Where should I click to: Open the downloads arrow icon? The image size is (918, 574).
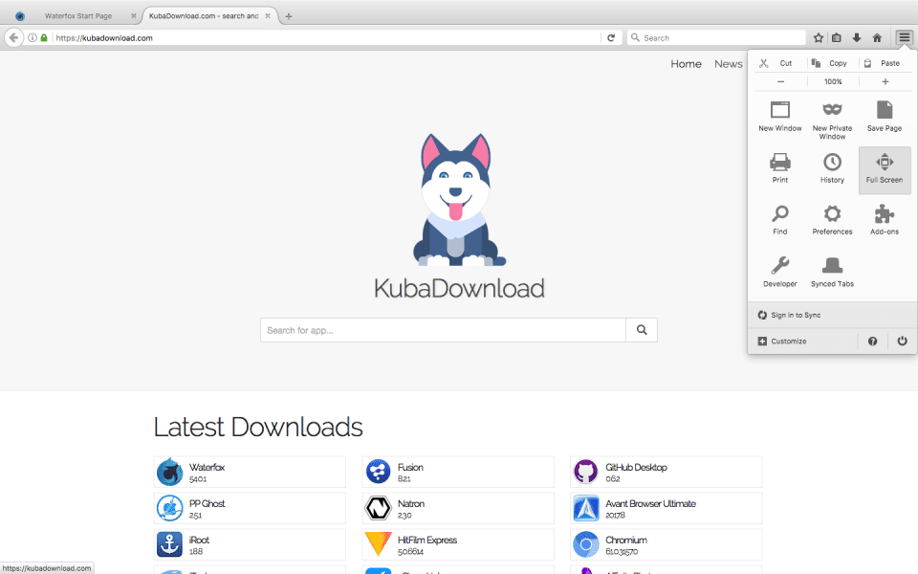pyautogui.click(x=857, y=38)
